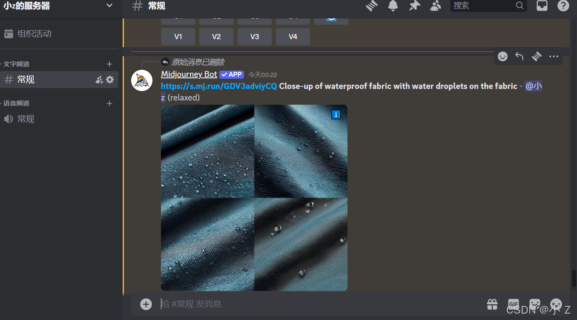Viewport: 577px width, 320px height.
Task: Open threads icon in channel header
Action: pos(372,6)
